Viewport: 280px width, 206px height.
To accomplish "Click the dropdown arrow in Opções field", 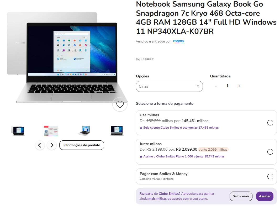I will coord(198,86).
